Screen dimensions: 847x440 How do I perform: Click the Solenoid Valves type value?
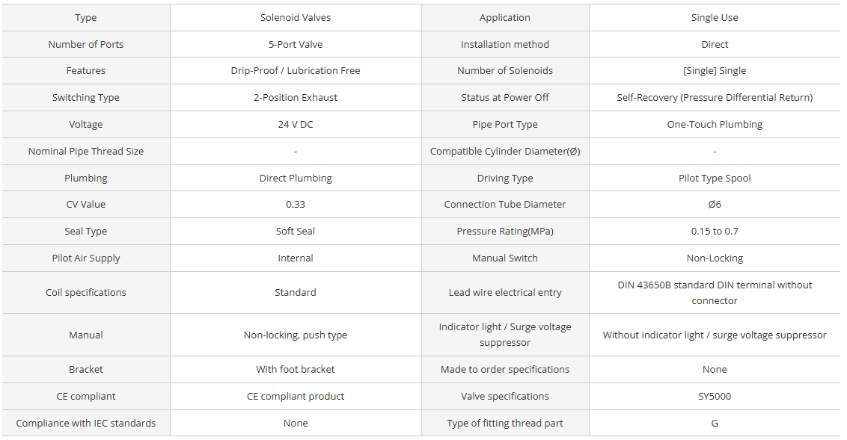pos(296,17)
